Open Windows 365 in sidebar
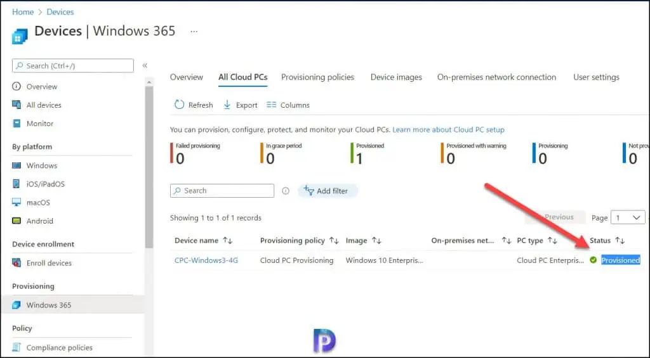The image size is (650, 358). [x=49, y=305]
